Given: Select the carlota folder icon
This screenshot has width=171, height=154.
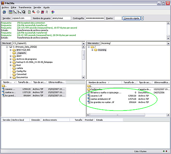Looking at the screenshot, I should click(x=14, y=68).
